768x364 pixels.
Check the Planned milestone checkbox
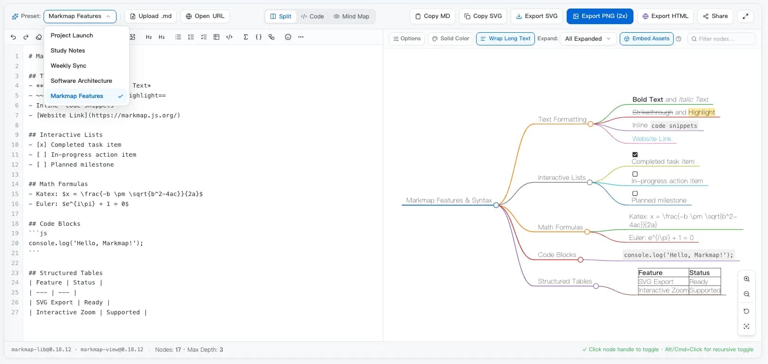coord(635,193)
